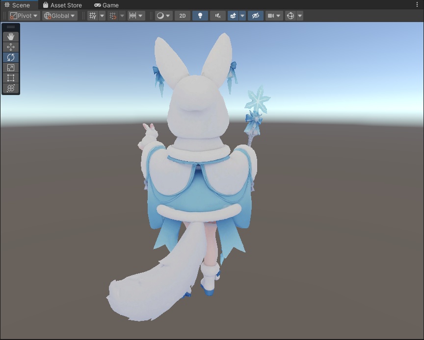Open the Gizmos dropdown arrow
This screenshot has height=340, width=424.
[300, 16]
